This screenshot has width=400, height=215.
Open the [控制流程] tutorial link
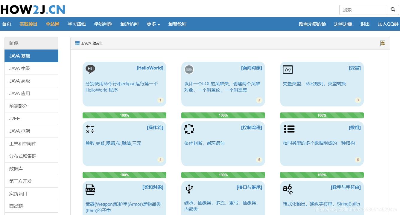pos(251,128)
